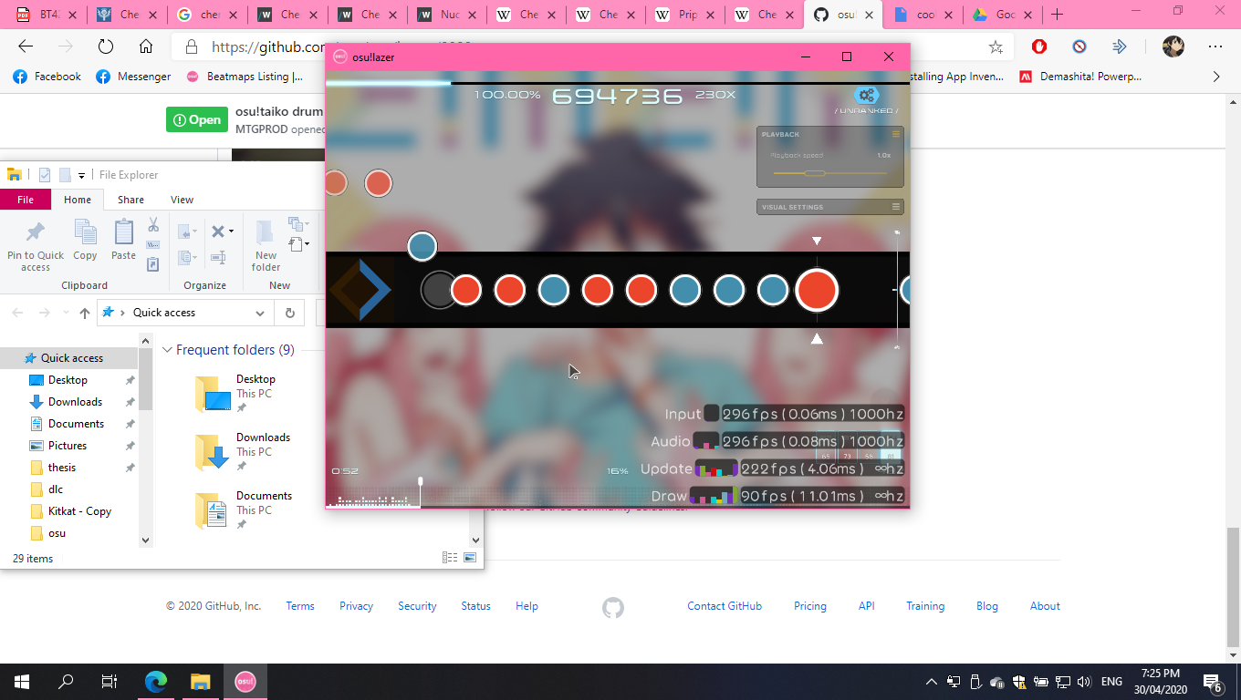Click the Copy button in File Explorer ribbon

coord(85,241)
